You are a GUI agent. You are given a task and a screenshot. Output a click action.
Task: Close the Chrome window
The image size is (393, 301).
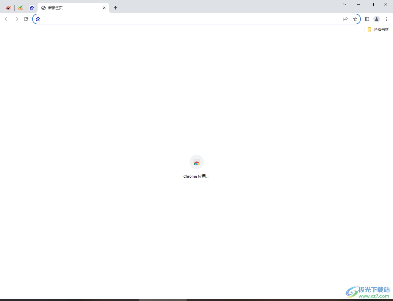point(386,4)
